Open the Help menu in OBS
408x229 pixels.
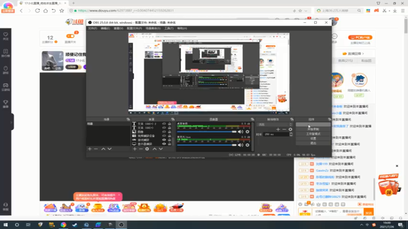182,28
